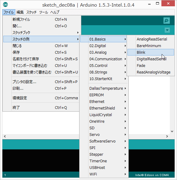This screenshot has width=177, height=180.
Task: Open SD library examples
Action: [x=104, y=128]
